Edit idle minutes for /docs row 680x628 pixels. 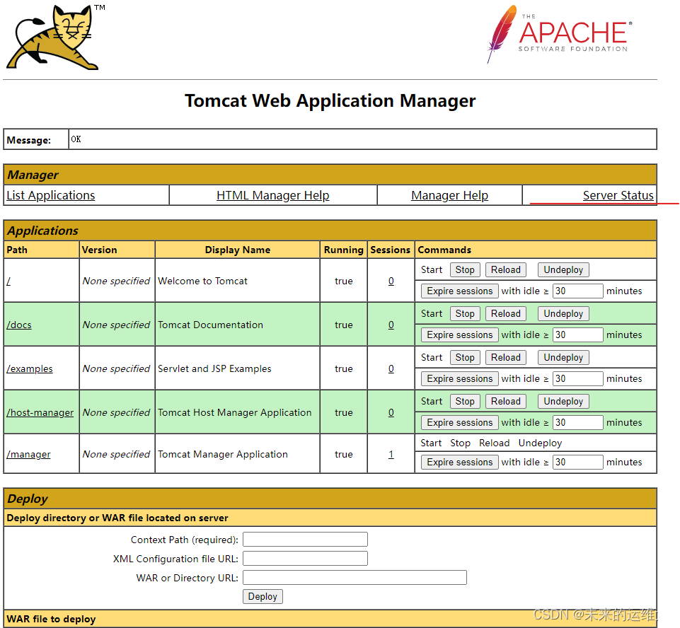pos(577,335)
